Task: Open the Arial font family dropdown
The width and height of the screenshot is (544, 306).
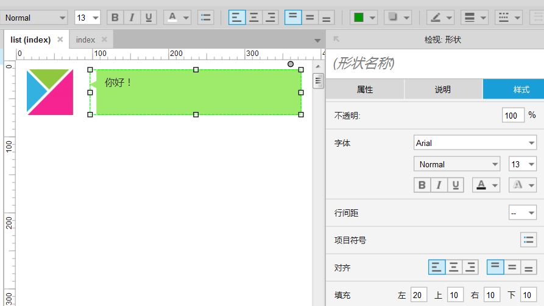Action: (x=475, y=143)
